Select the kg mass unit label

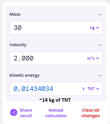(x=92, y=28)
